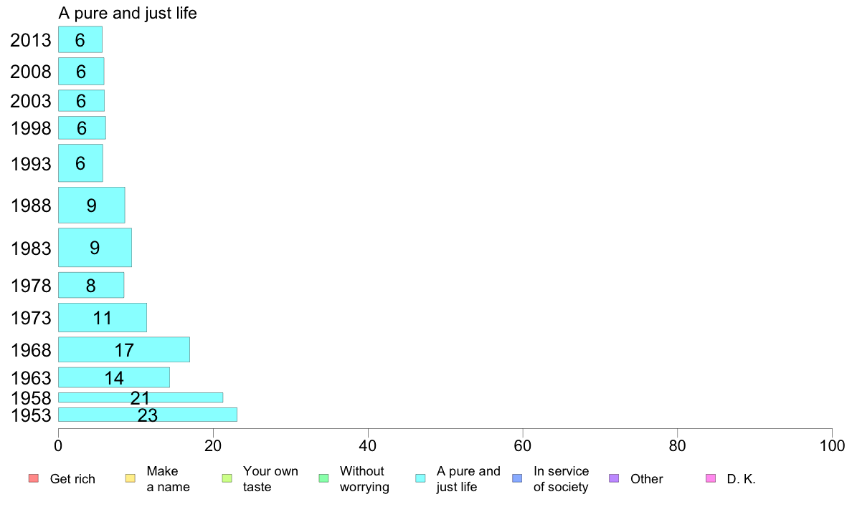Viewport: 852px width, 527px height.
Task: Click the chart title A pure and just life
Action: pyautogui.click(x=128, y=13)
